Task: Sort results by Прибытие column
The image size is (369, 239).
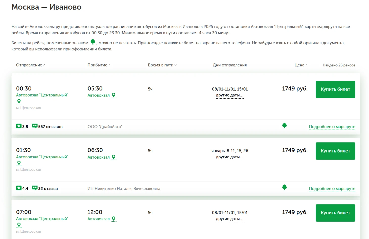Action: point(99,65)
